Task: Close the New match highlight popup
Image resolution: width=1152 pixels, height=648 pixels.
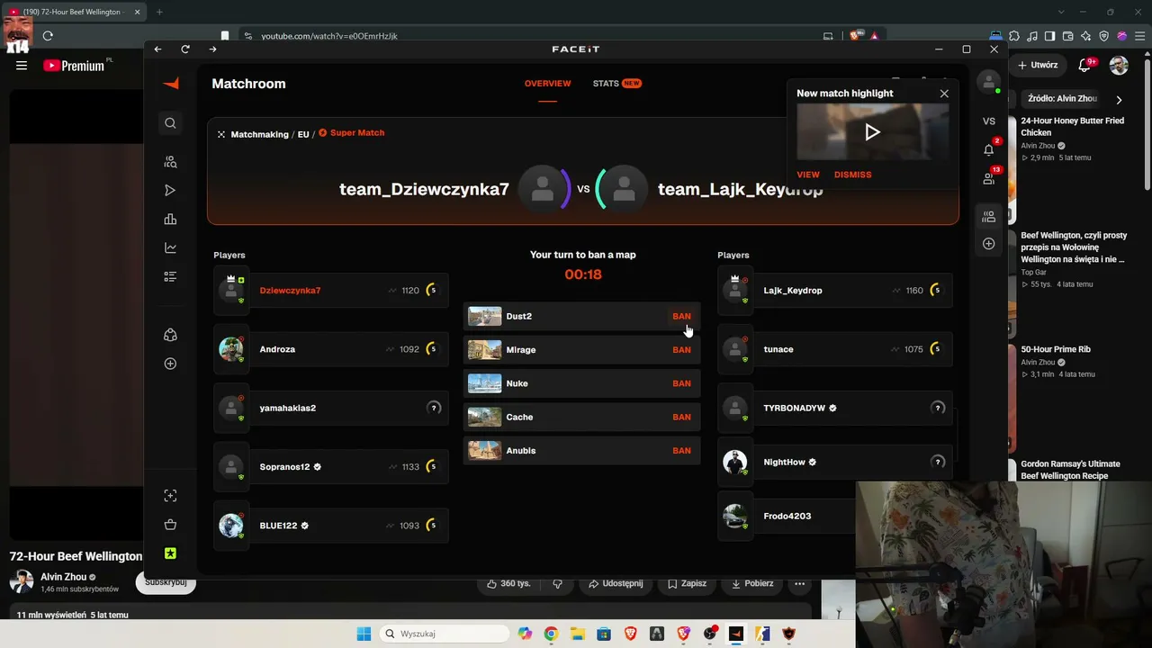Action: coord(944,94)
